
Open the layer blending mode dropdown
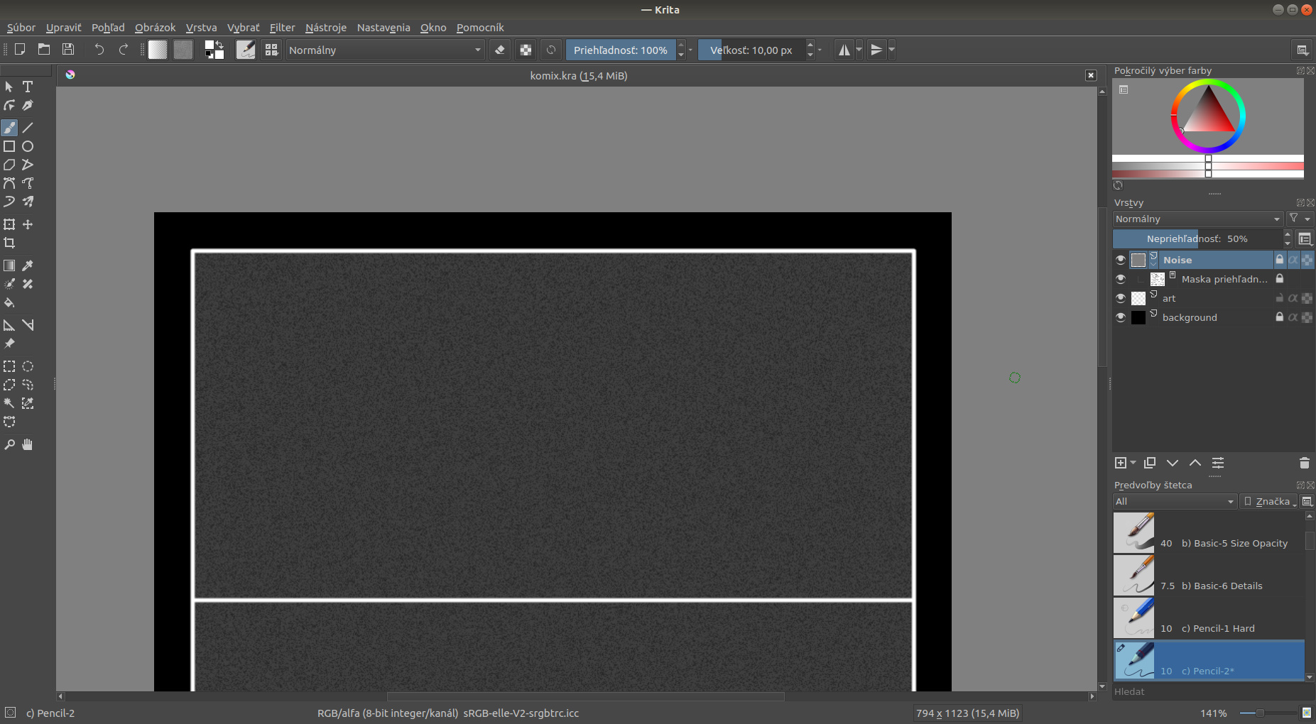coord(1197,219)
